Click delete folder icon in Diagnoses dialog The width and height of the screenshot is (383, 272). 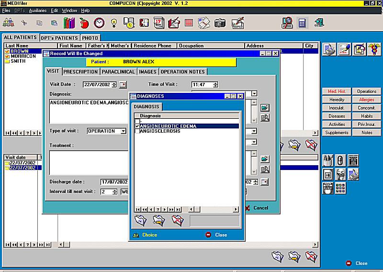tap(178, 220)
